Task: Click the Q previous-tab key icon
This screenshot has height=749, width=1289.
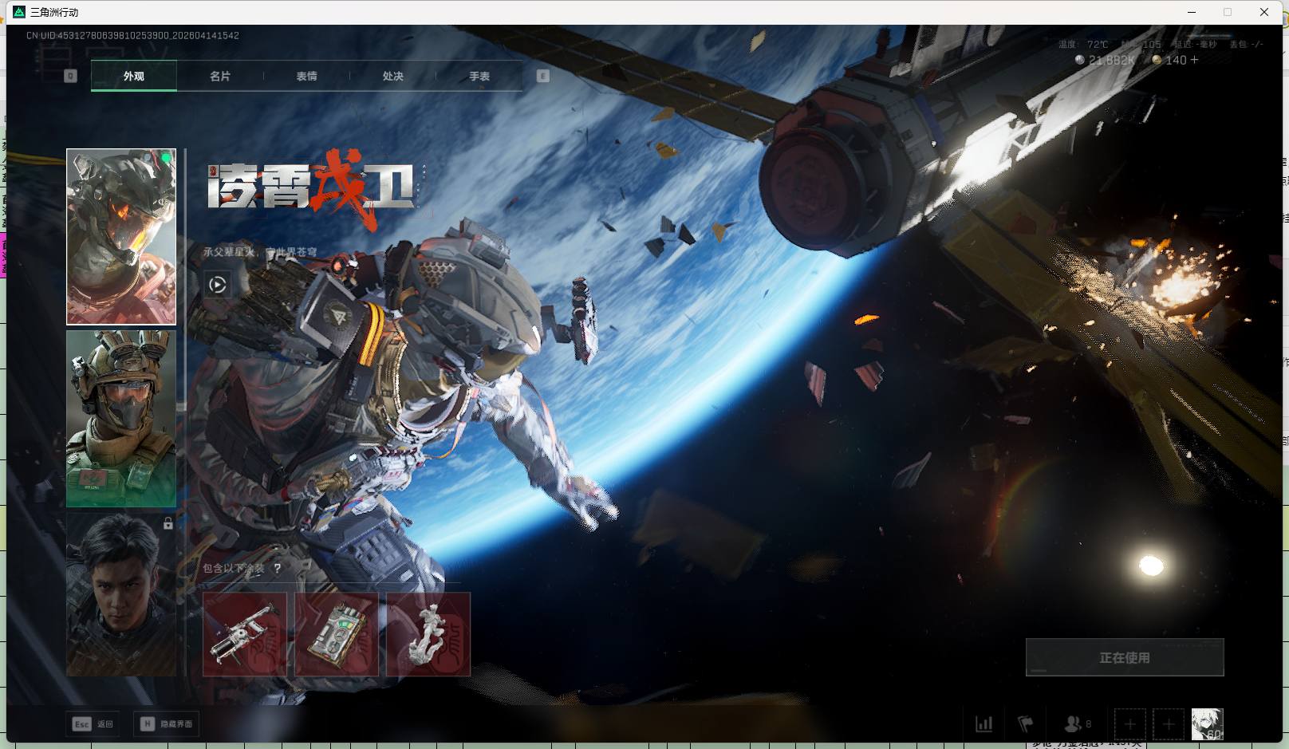Action: 71,76
